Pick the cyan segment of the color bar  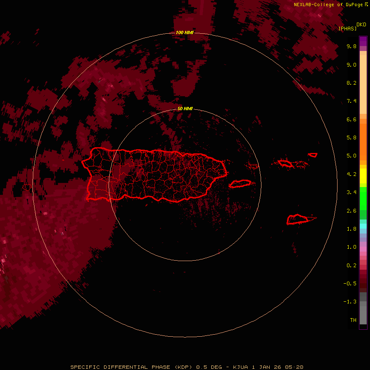(x=363, y=226)
